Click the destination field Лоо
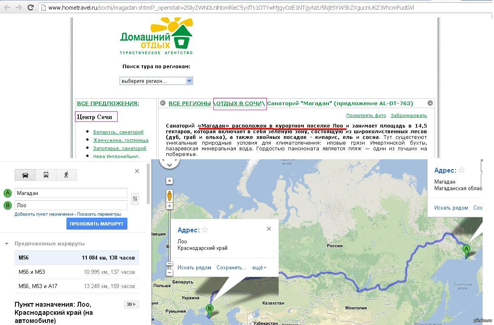Screen dimensions: 494x325 click(71, 205)
